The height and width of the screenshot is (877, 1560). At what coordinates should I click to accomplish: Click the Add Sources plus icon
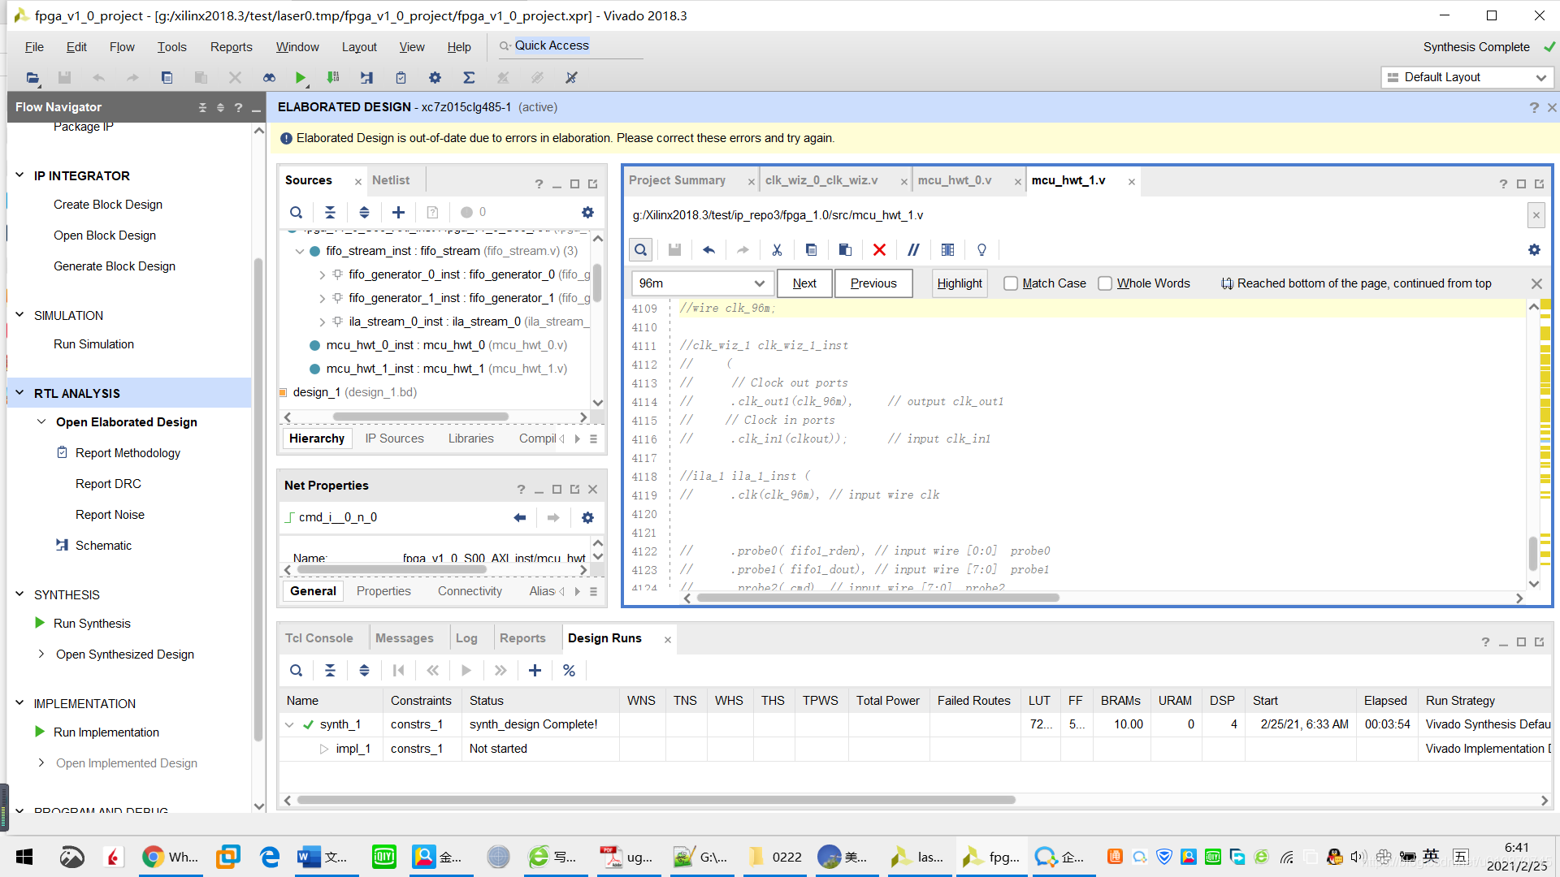[398, 213]
